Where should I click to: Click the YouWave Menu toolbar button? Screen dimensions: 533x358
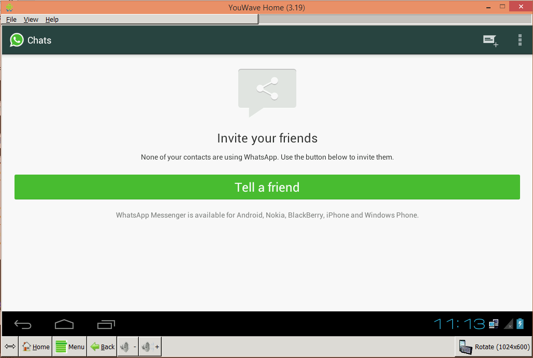point(70,347)
